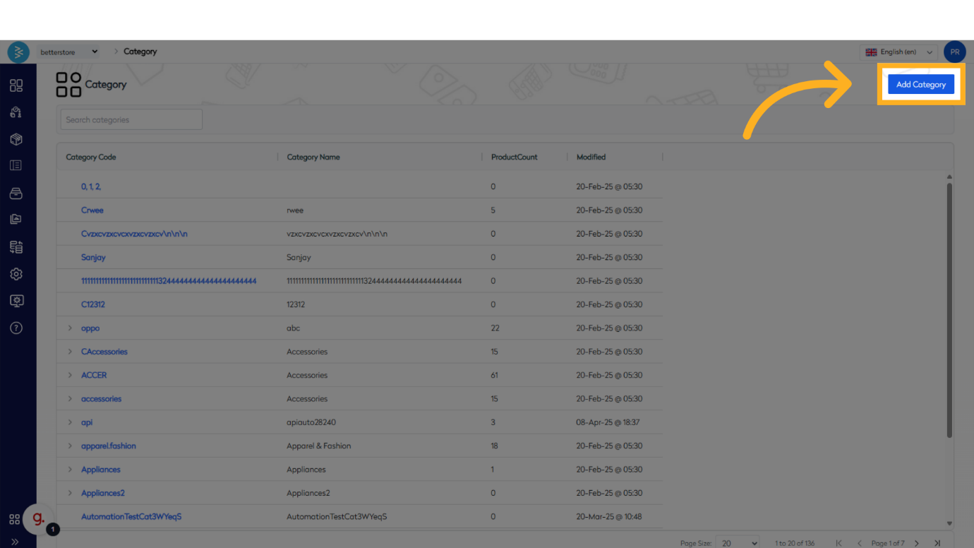Click the inventory drawer icon in sidebar
974x548 pixels.
(16, 193)
